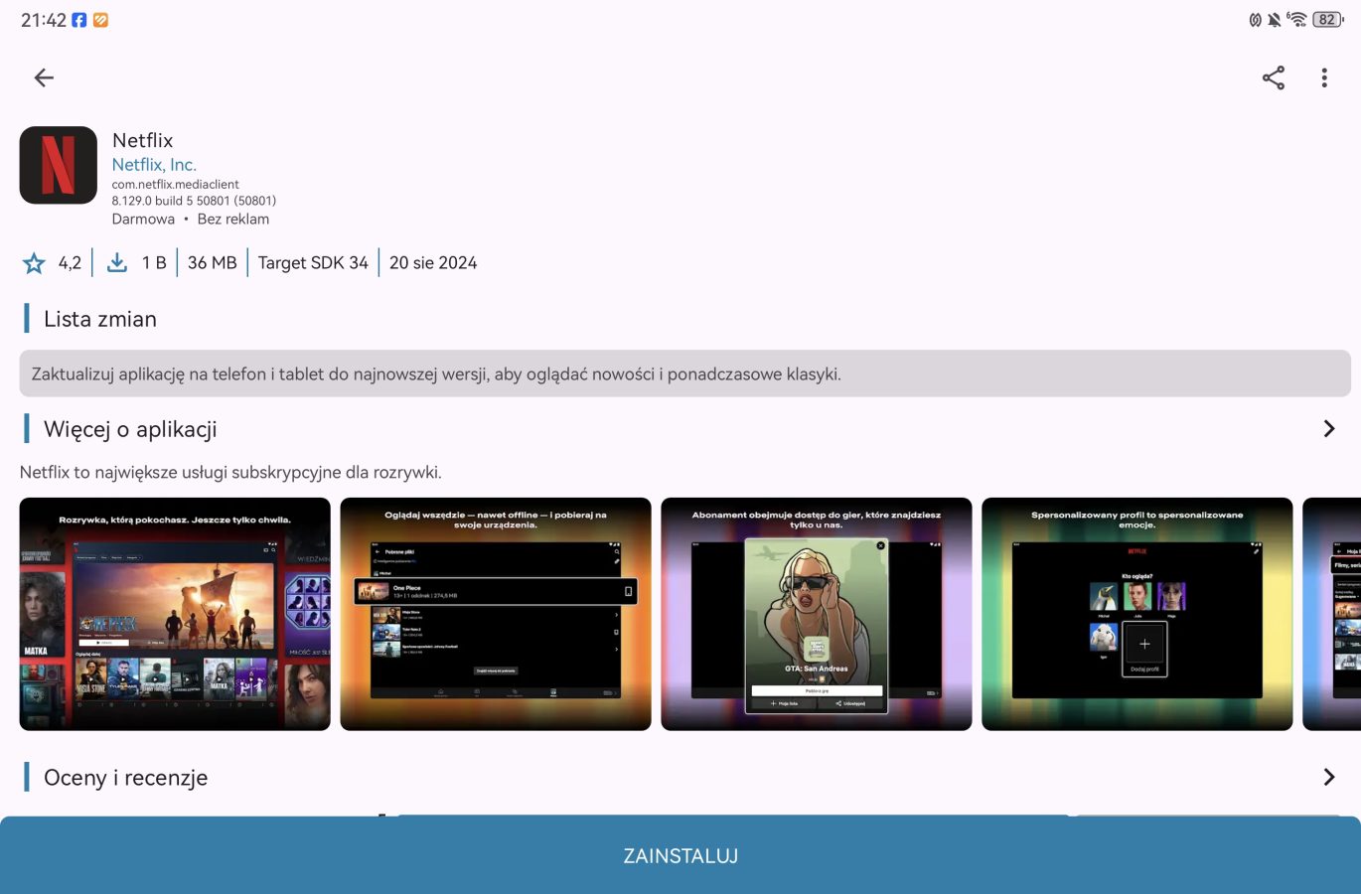Open the offline downloads screenshot
Screen dimensions: 1361x894
point(496,614)
